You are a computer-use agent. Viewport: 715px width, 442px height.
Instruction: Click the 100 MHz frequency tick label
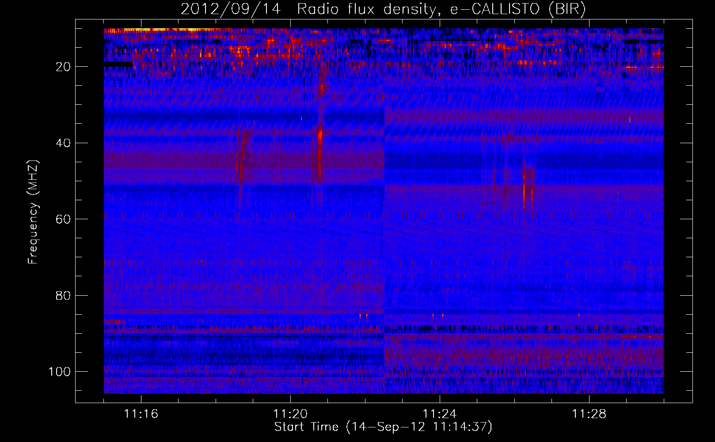pyautogui.click(x=60, y=372)
